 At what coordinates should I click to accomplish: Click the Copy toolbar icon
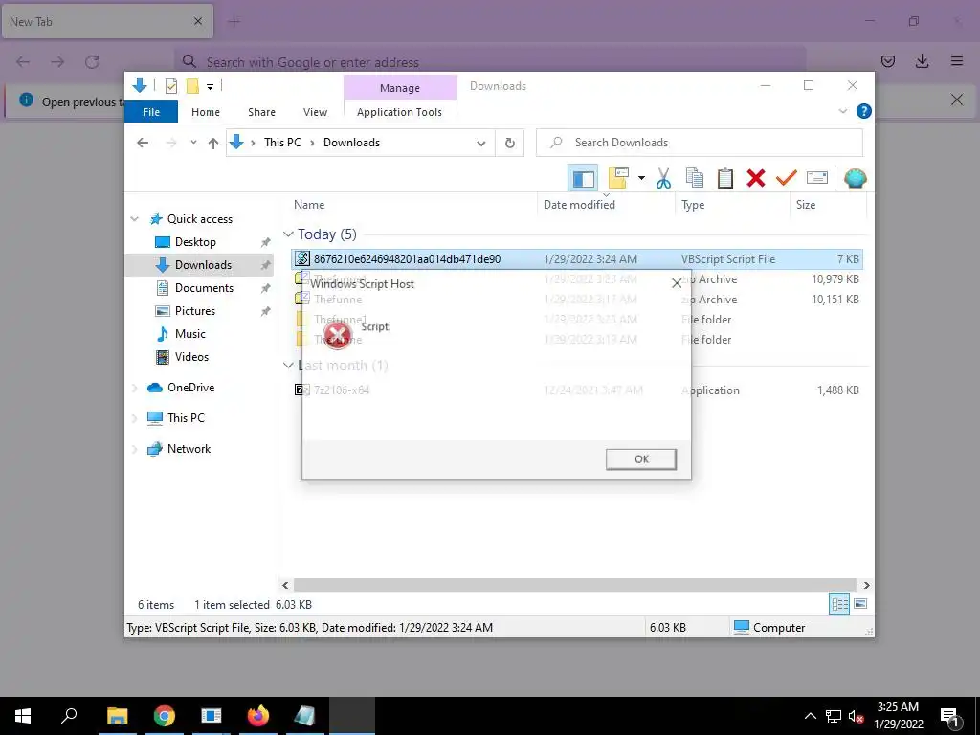pos(695,178)
